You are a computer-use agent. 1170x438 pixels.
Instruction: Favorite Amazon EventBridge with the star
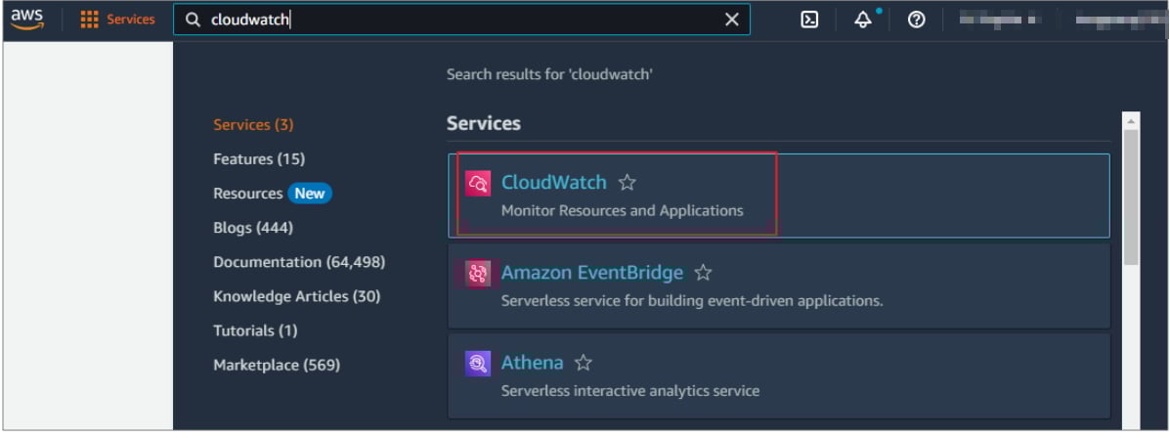(x=703, y=273)
